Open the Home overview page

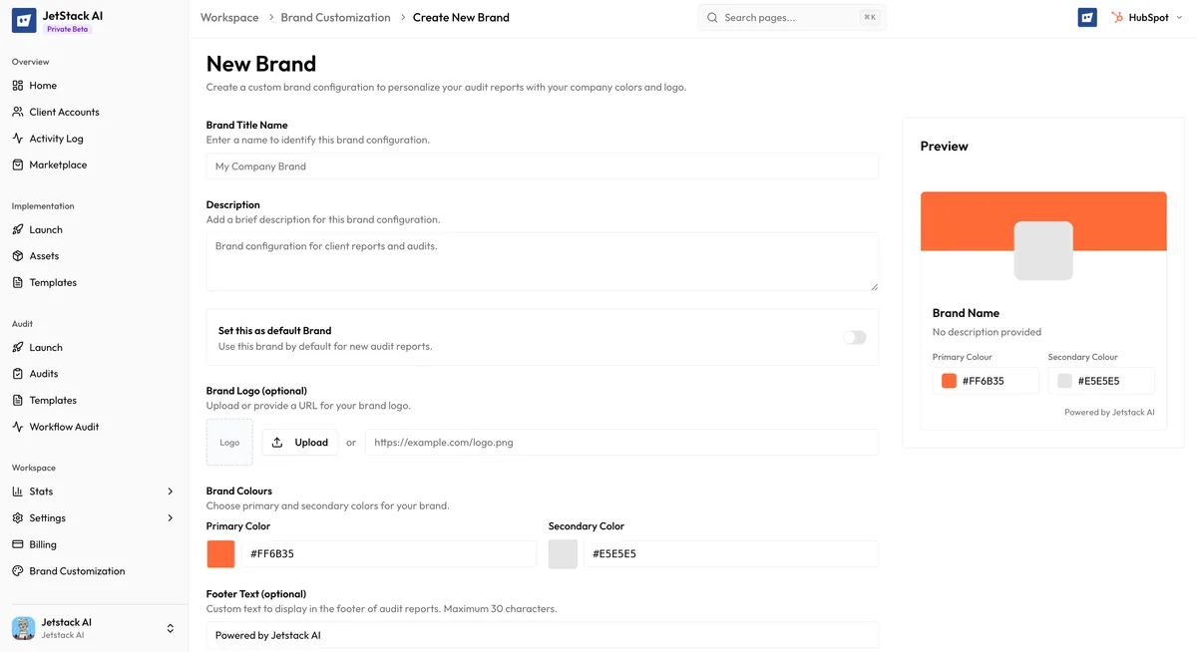click(x=44, y=85)
